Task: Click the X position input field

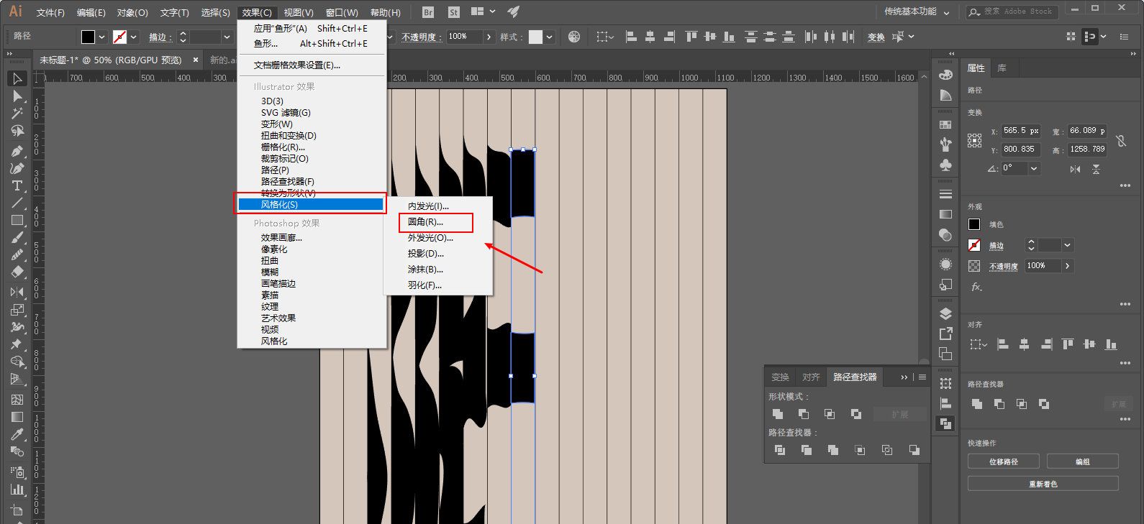Action: click(1020, 131)
